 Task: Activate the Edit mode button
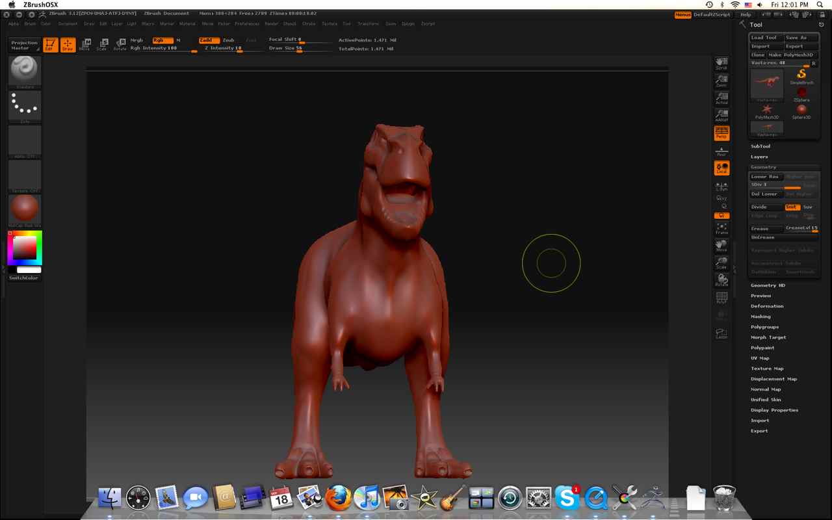click(50, 45)
